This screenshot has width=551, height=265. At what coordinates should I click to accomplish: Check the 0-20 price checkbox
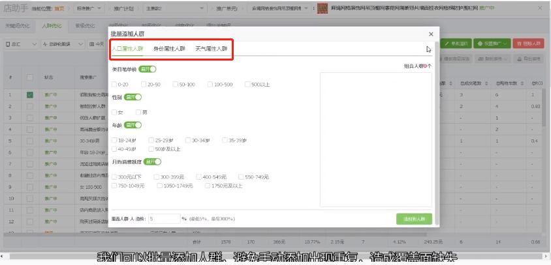pos(114,84)
